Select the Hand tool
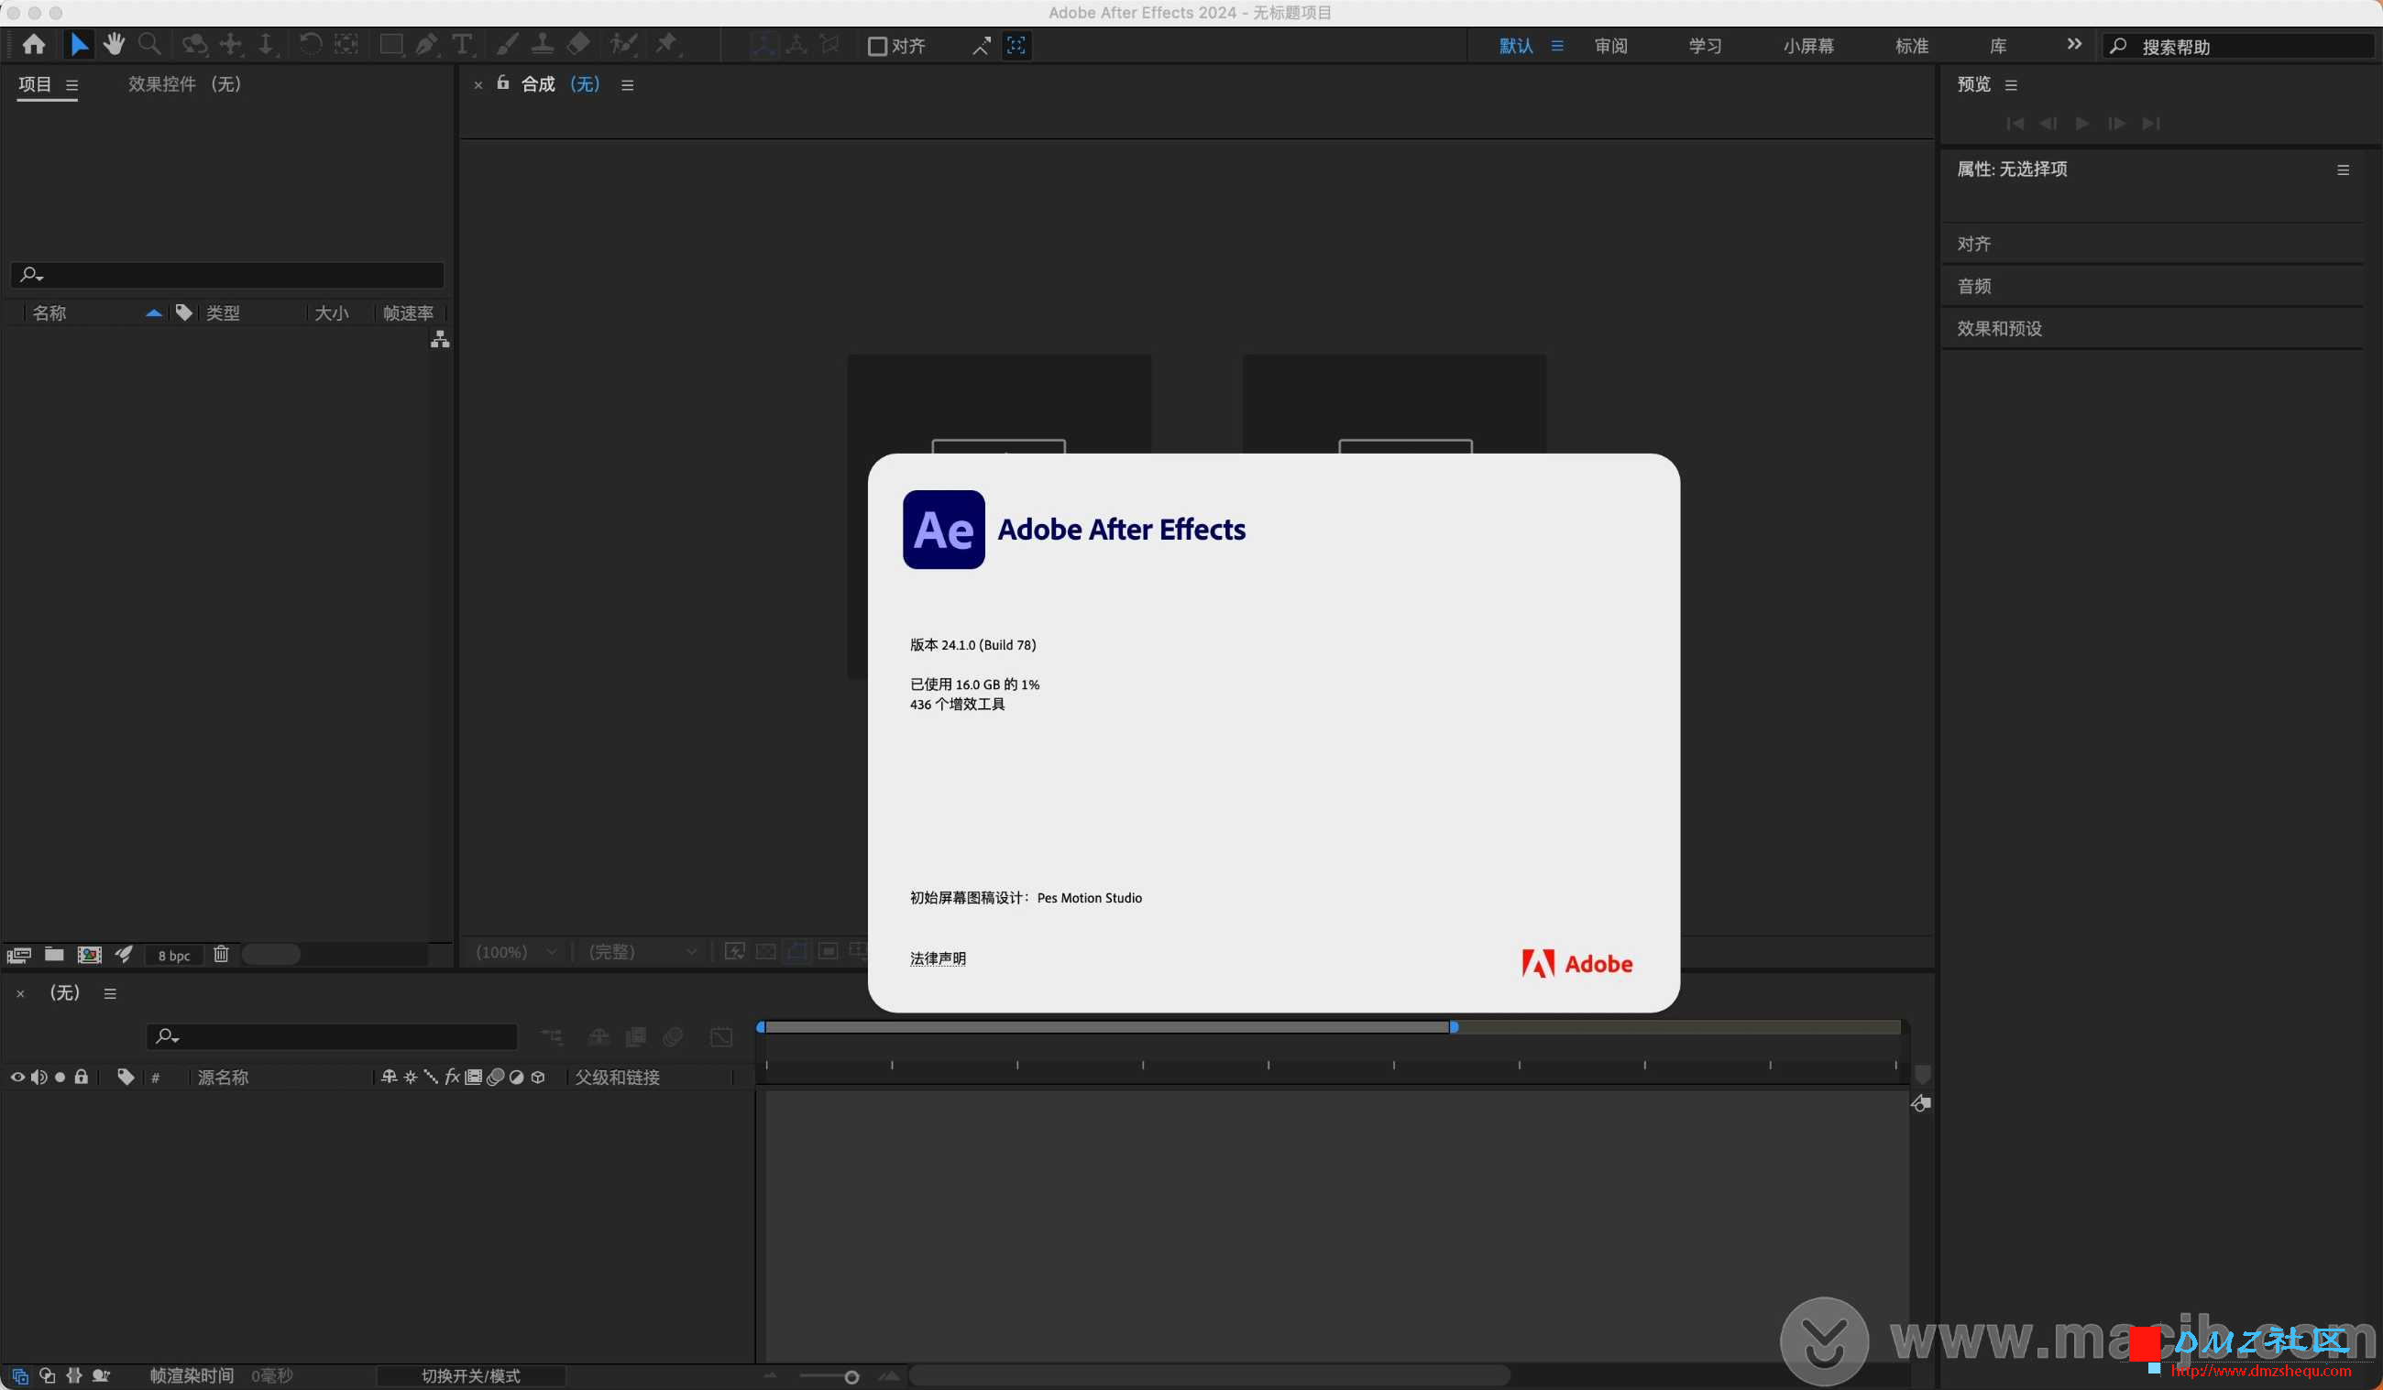Screen dimensions: 2383x1390 pyautogui.click(x=115, y=45)
